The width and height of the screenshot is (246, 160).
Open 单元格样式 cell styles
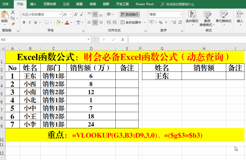point(224,18)
